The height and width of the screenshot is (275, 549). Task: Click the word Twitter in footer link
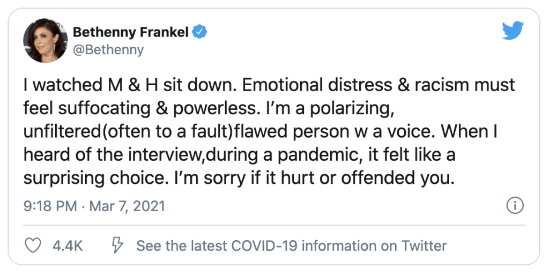tap(424, 246)
